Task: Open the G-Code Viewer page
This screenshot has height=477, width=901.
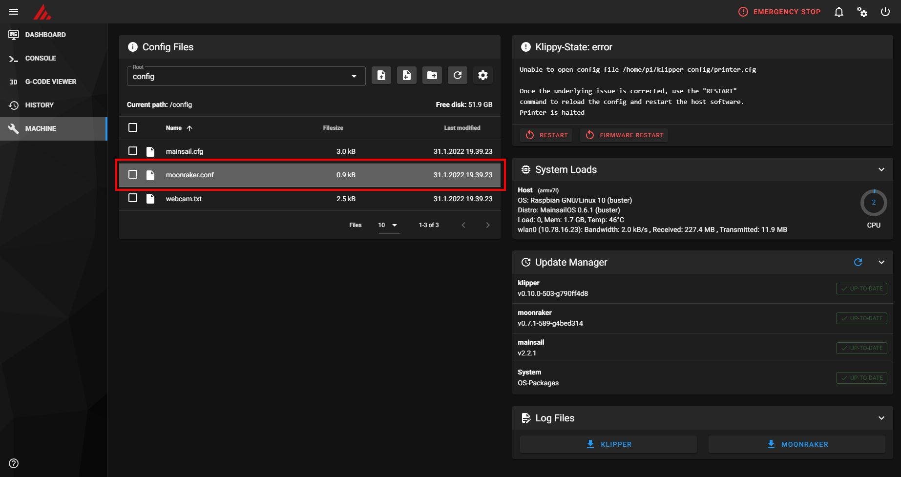Action: (x=50, y=82)
